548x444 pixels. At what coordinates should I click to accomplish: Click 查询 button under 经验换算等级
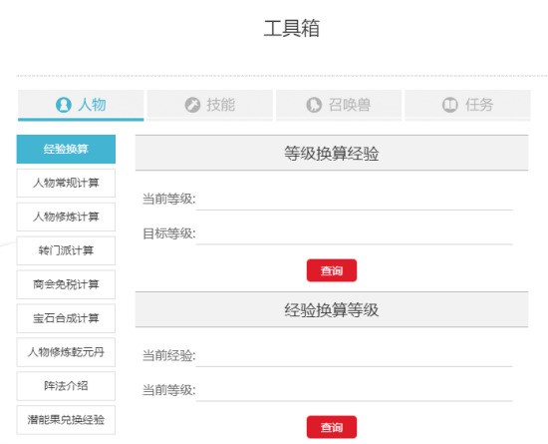(x=332, y=427)
